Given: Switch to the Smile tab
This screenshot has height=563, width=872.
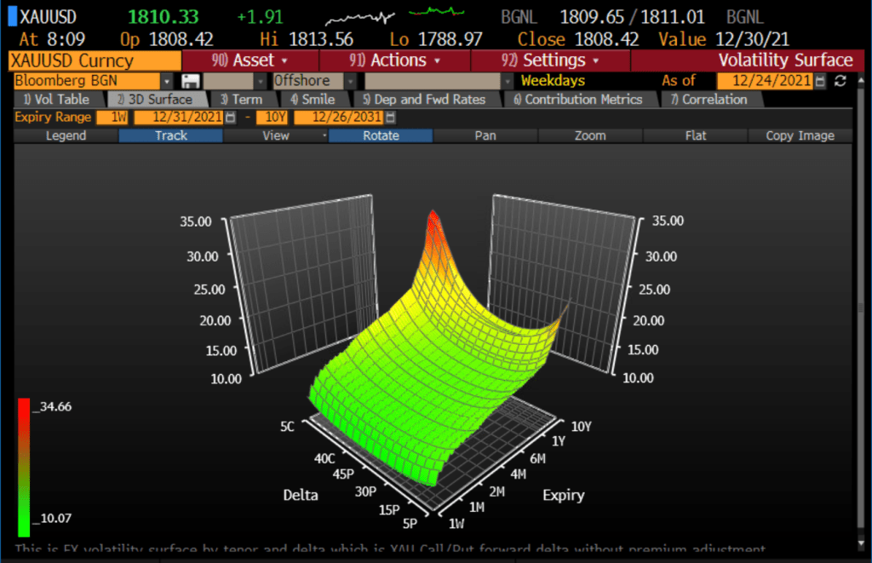Looking at the screenshot, I should pos(313,100).
